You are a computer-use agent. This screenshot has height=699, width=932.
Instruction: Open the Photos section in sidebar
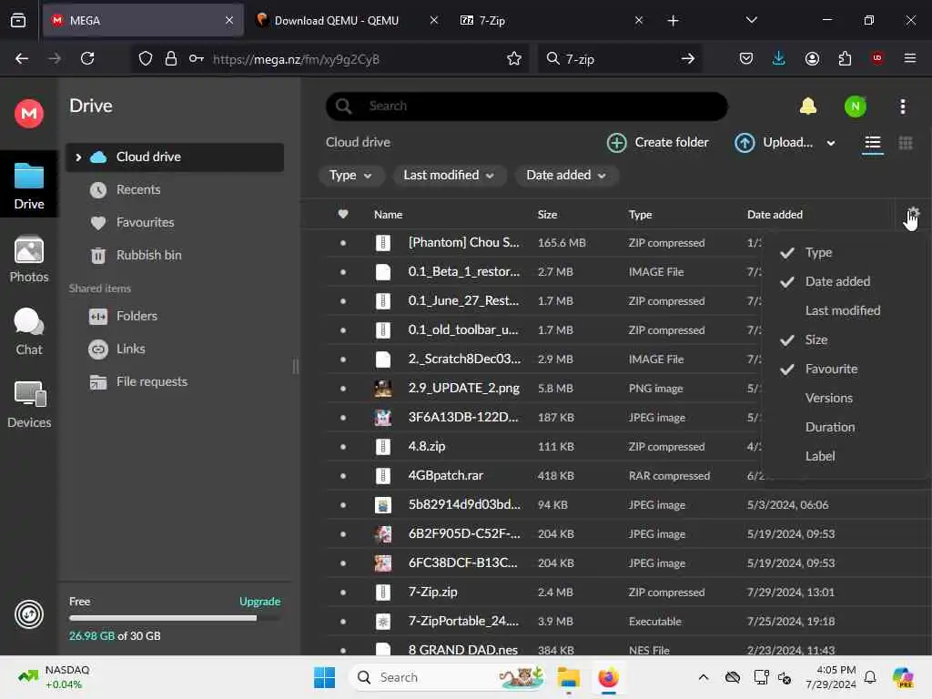[x=28, y=259]
